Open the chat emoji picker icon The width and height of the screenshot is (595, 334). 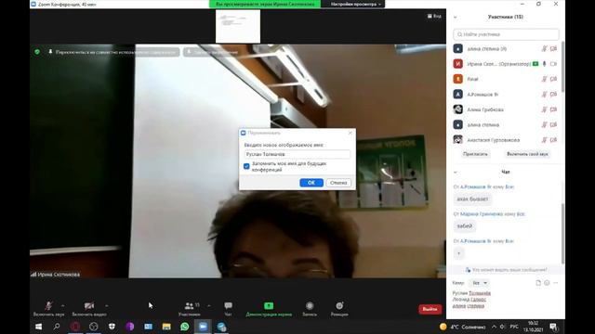(x=547, y=283)
